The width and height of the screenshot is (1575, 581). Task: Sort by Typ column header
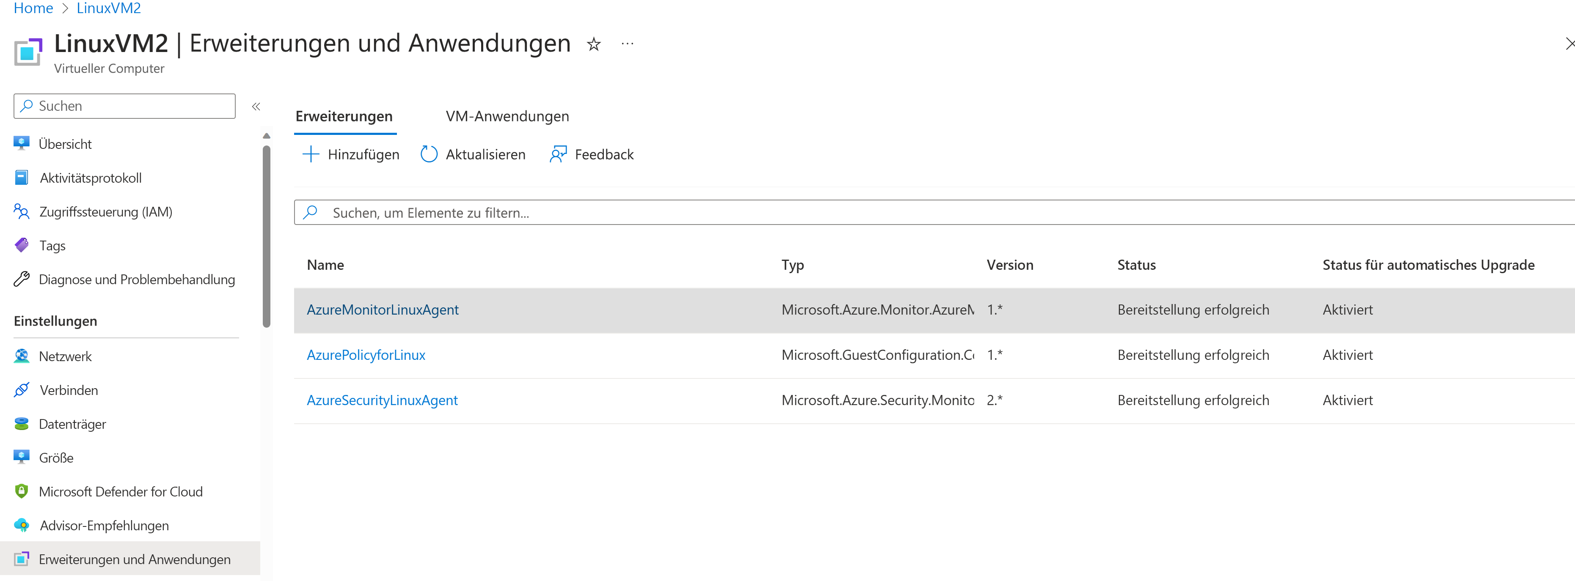pos(793,265)
